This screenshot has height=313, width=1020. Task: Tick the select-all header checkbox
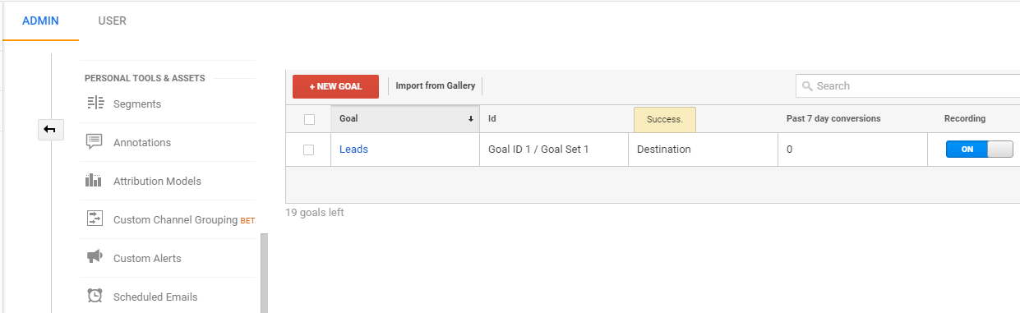[309, 119]
